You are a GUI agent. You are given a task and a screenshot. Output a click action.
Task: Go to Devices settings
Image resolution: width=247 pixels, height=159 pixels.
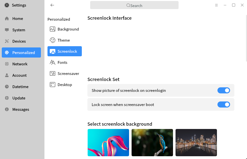pyautogui.click(x=19, y=41)
